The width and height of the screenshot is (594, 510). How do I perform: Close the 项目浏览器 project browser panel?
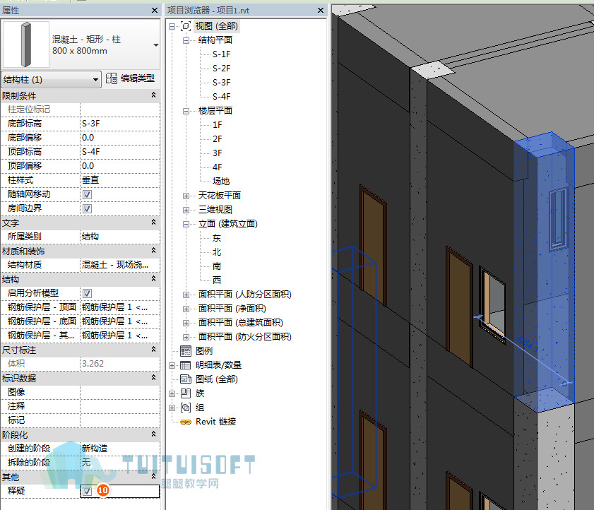pyautogui.click(x=321, y=10)
